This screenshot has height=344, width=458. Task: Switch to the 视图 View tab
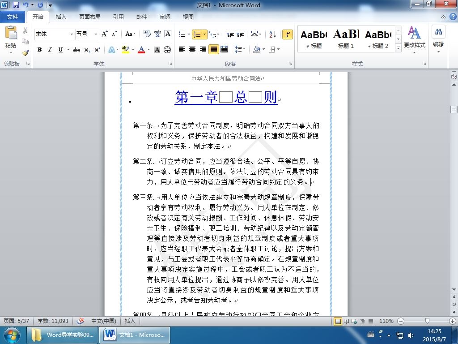[x=188, y=17]
